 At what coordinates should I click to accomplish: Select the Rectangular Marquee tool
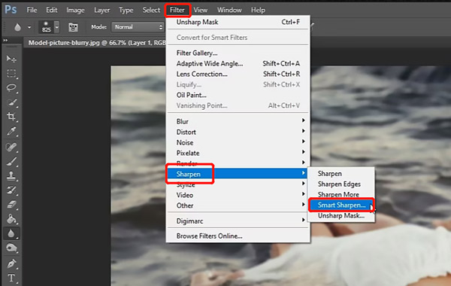pyautogui.click(x=11, y=73)
